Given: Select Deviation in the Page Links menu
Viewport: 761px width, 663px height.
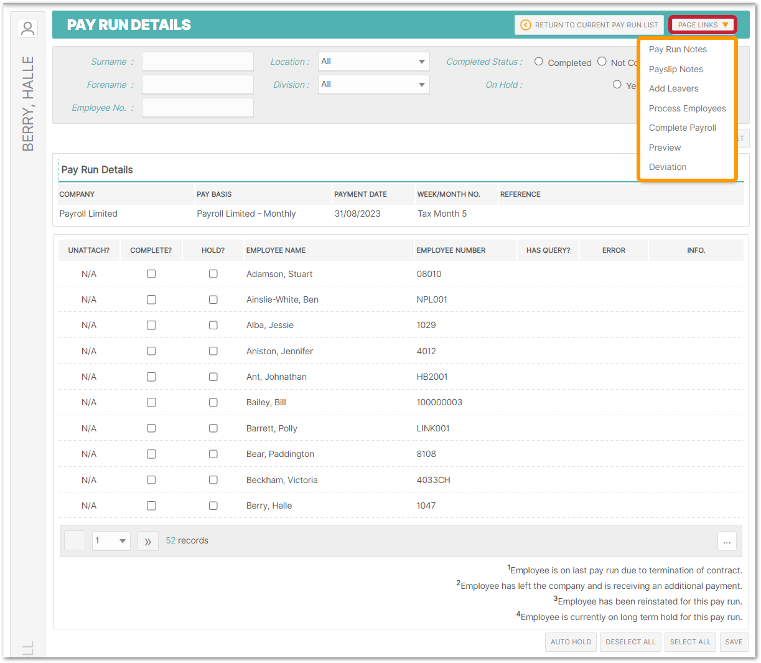Looking at the screenshot, I should tap(667, 167).
